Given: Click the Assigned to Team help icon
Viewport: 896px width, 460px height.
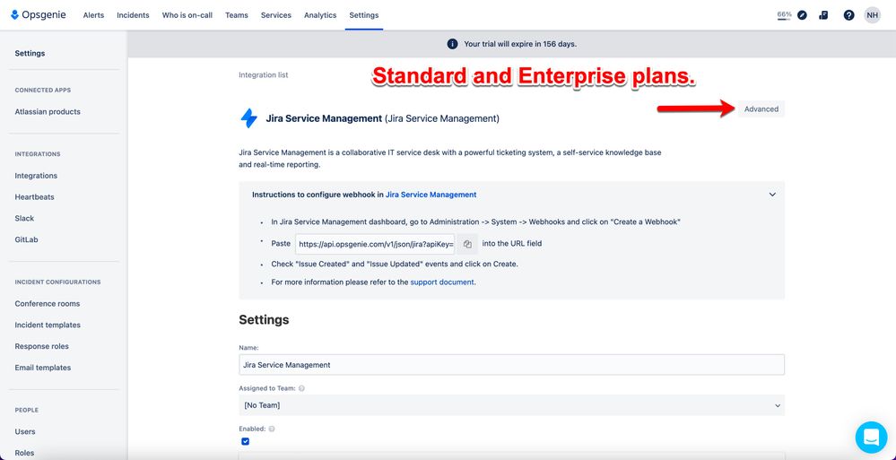Looking at the screenshot, I should click(x=301, y=388).
